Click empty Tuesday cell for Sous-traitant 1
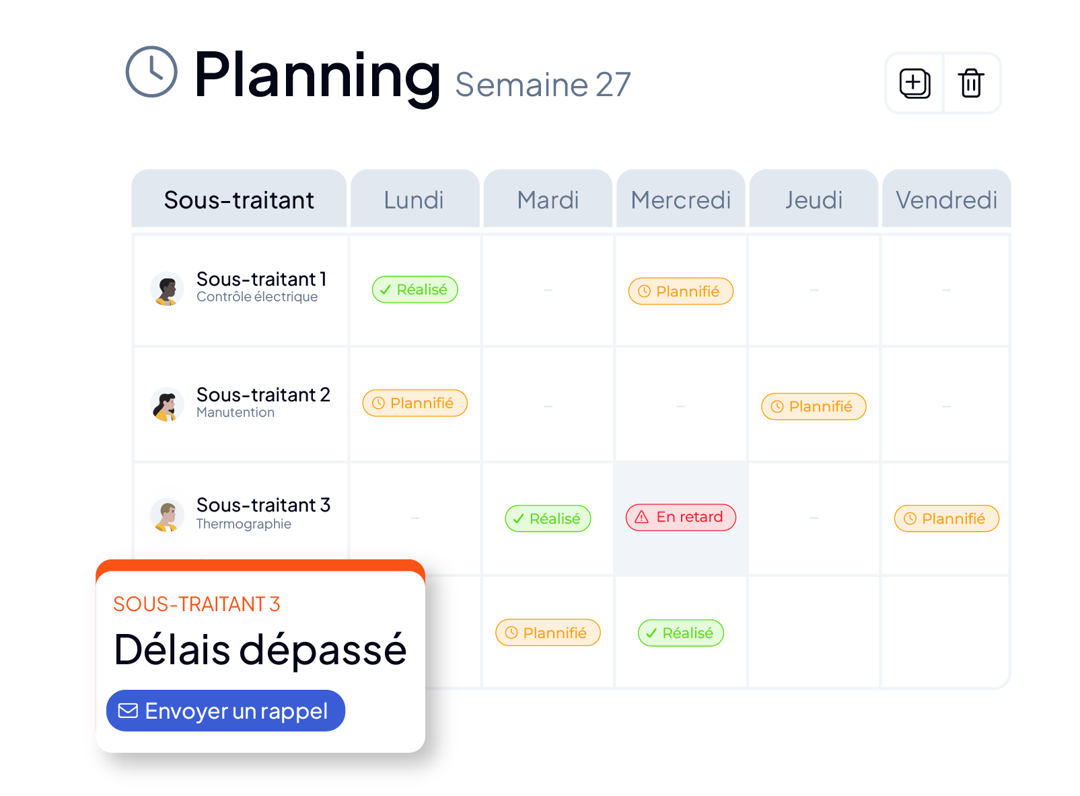This screenshot has width=1080, height=796. 548,290
